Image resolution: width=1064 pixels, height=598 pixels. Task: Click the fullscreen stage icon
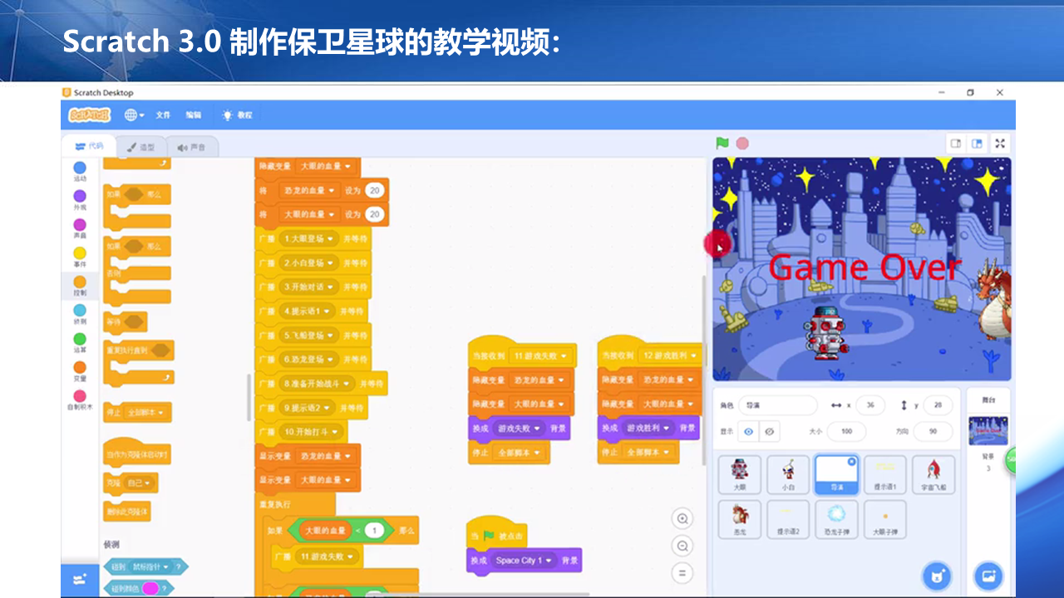point(999,143)
